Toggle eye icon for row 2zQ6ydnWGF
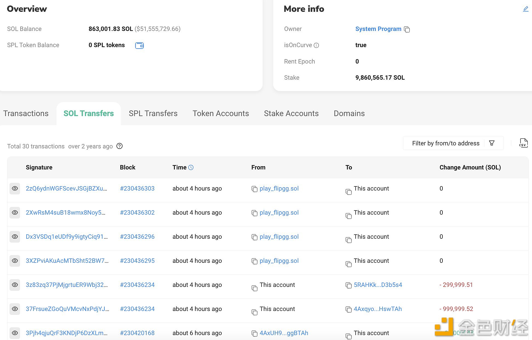Screen dimensions: 532x340 pos(15,189)
